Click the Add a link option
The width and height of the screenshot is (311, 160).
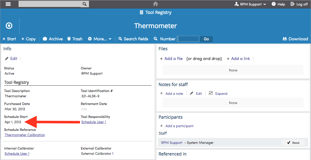click(x=240, y=59)
